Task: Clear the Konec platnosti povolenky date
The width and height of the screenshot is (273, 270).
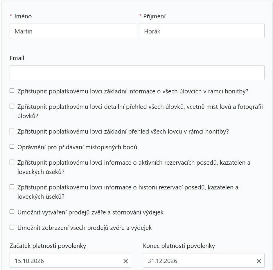Action: (x=259, y=261)
